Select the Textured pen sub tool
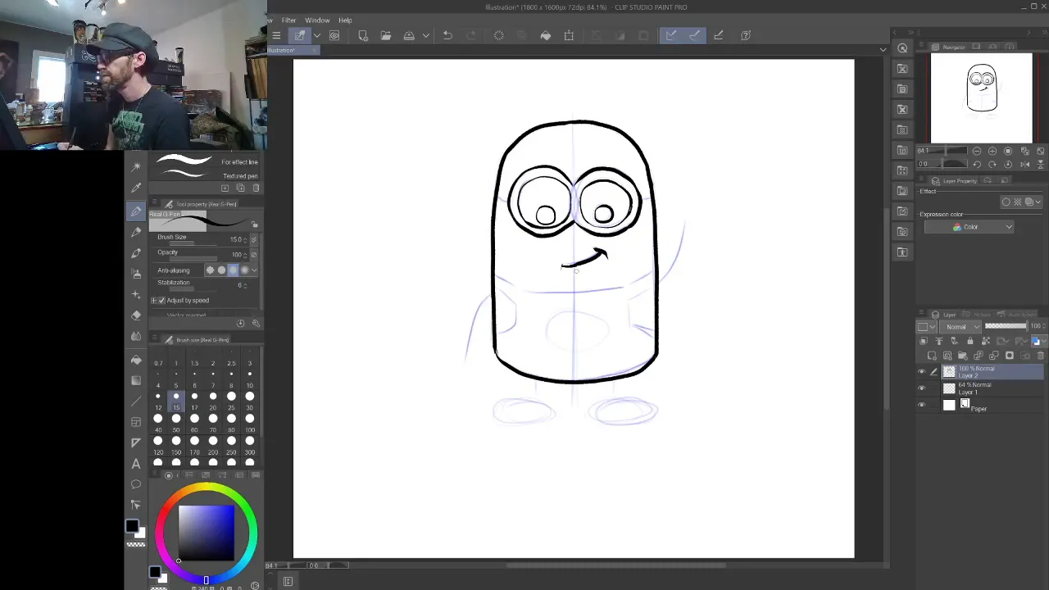Viewport: 1049px width, 590px height. coord(206,175)
